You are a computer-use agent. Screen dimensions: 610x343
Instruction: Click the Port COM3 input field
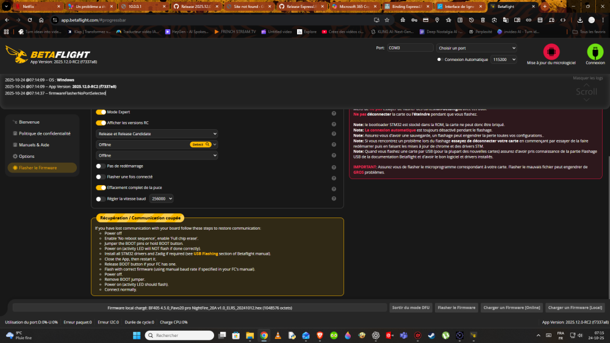coord(409,48)
